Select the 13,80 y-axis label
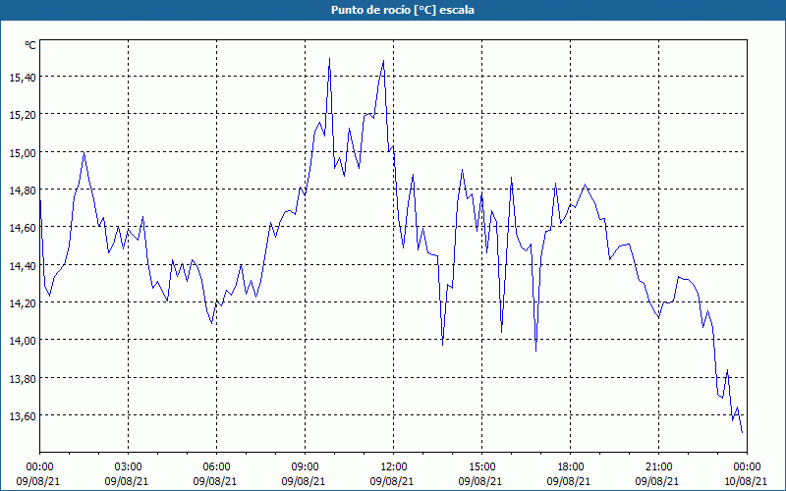This screenshot has height=491, width=786. point(23,378)
